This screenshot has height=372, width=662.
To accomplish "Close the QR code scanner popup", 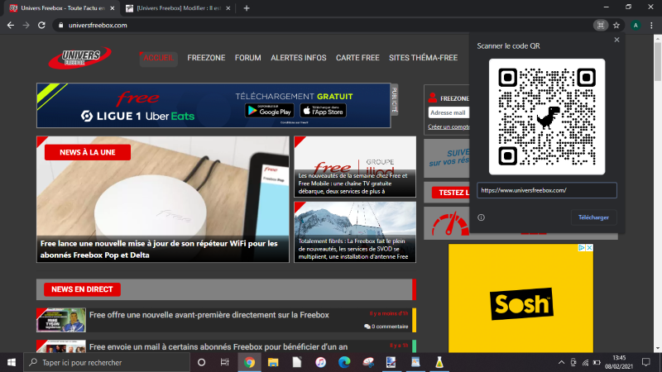I will tap(616, 40).
